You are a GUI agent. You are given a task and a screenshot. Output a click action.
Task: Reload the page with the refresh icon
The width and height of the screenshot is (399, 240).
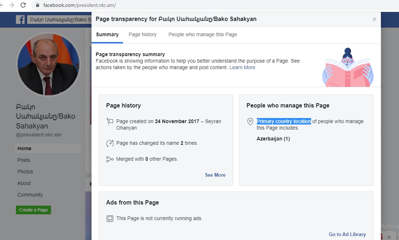tap(23, 5)
